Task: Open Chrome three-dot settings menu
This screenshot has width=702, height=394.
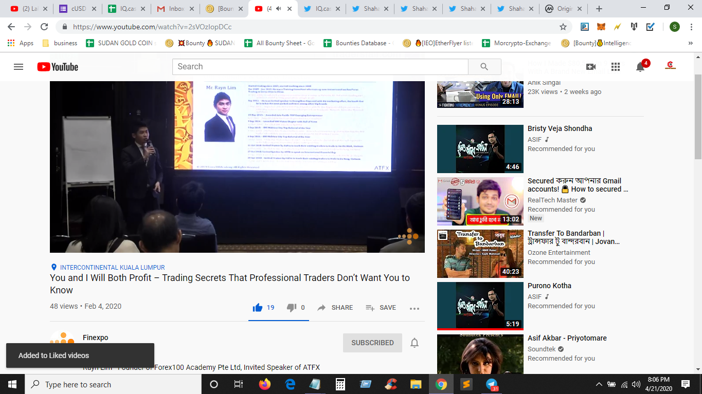Action: 691,27
